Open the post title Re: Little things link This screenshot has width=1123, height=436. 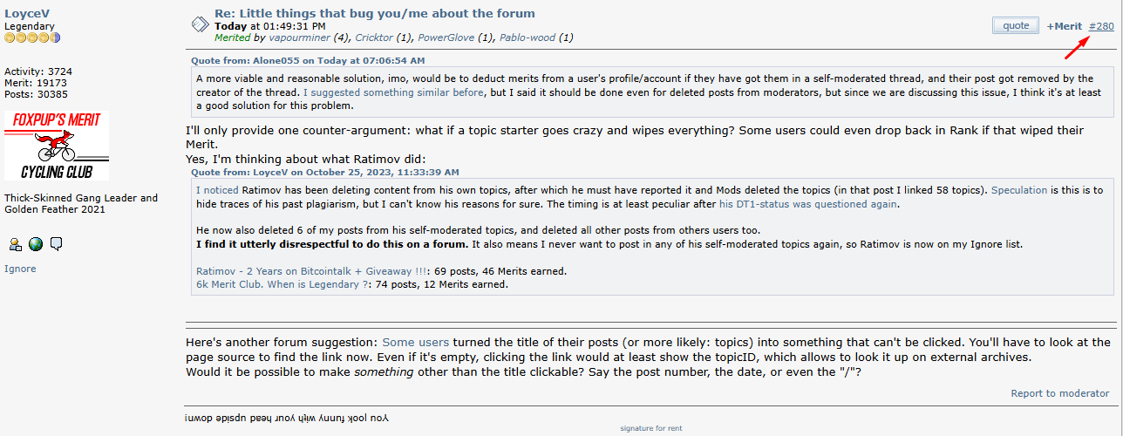[x=375, y=13]
